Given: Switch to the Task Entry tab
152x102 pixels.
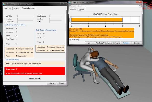Looking at the screenshot, I should tap(8, 8).
